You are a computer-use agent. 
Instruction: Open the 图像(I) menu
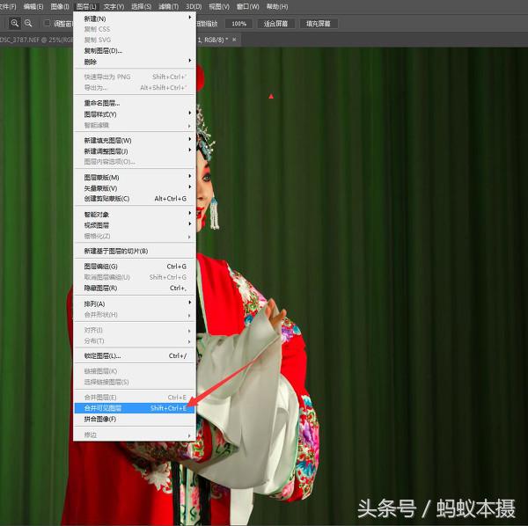pos(60,6)
